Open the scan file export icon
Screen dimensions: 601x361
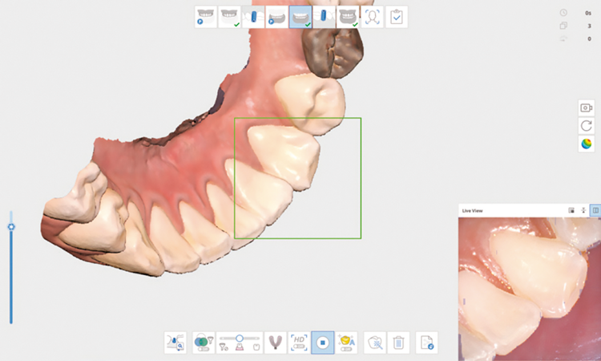426,343
